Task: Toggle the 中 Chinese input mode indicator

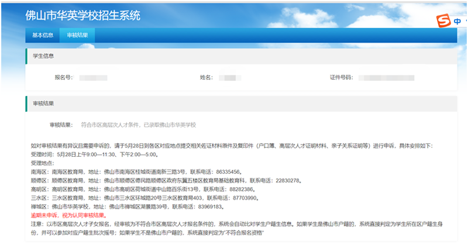Action: pos(457,21)
